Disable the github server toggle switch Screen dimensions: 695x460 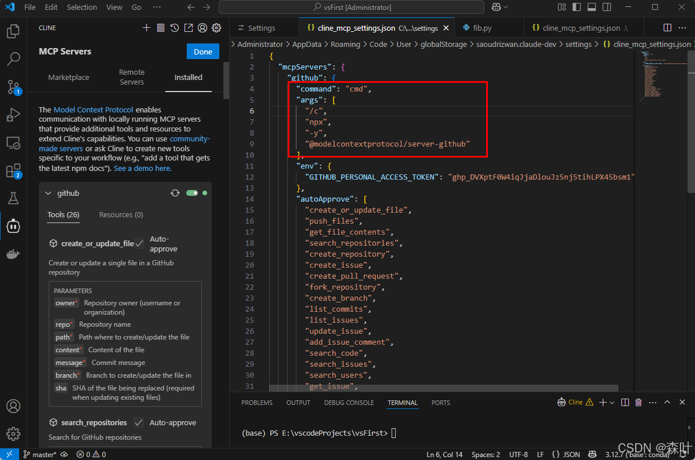point(192,193)
